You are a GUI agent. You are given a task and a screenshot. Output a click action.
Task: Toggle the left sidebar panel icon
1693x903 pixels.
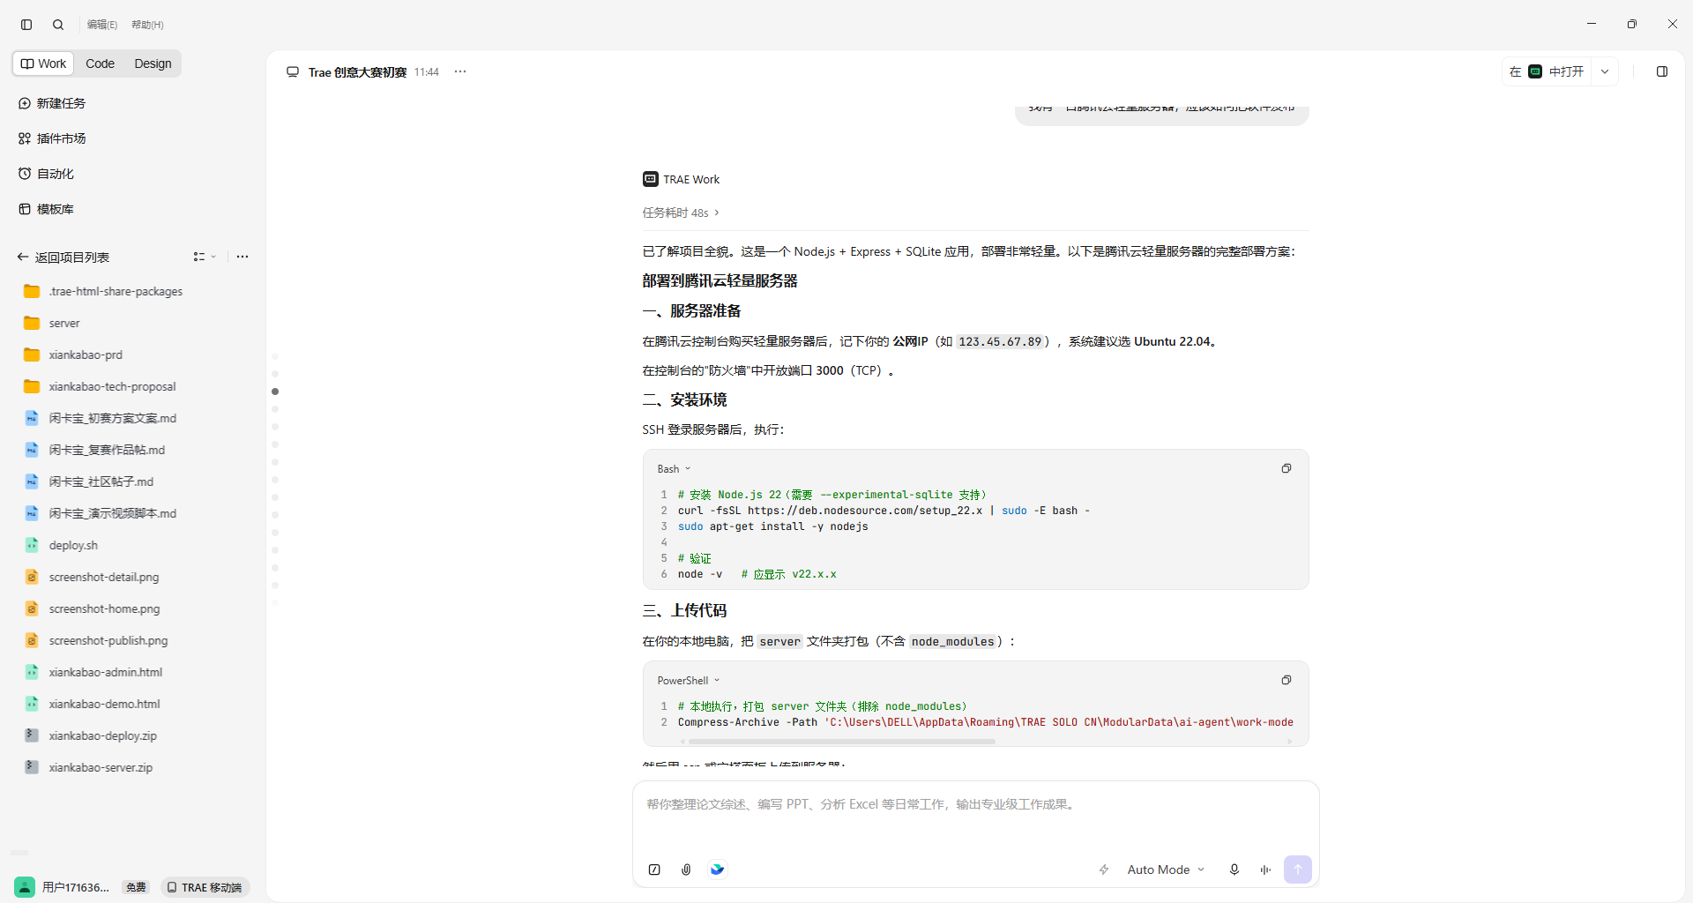click(26, 25)
